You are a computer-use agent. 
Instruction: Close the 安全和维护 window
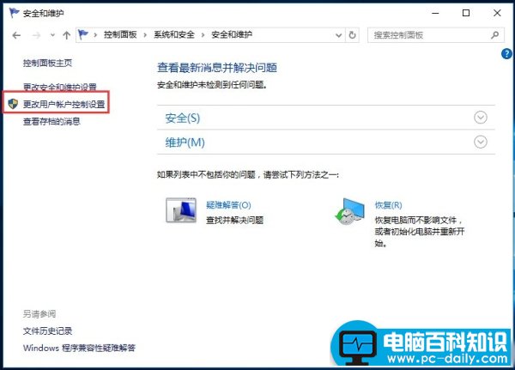497,13
